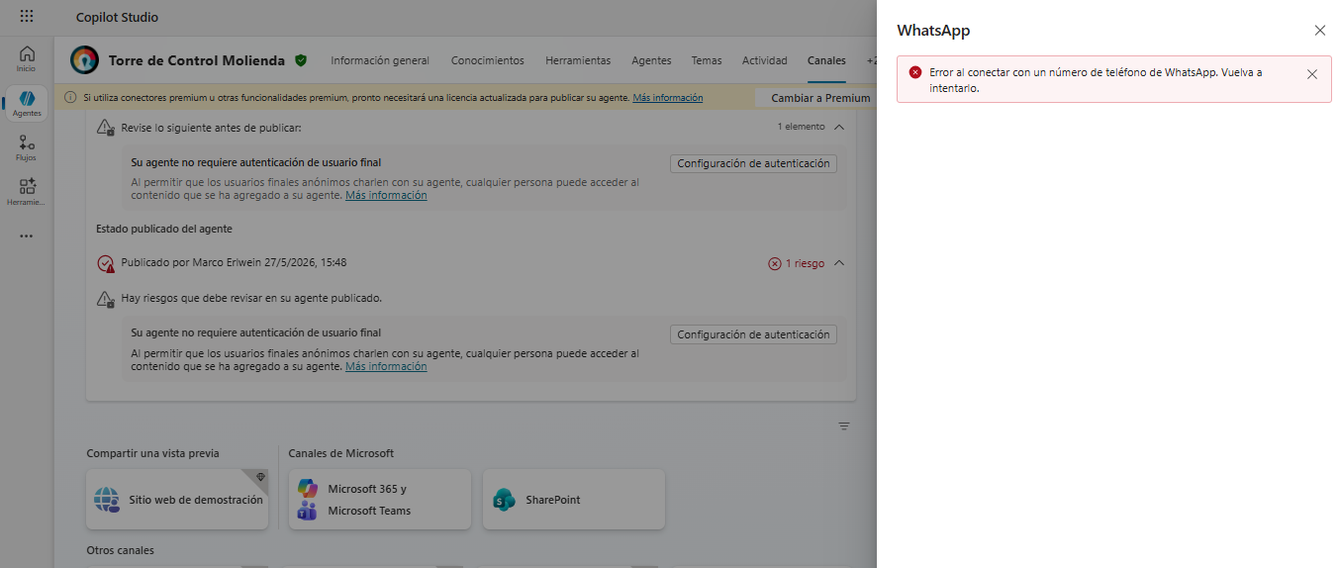The height and width of the screenshot is (568, 1339).
Task: Switch to the Temas tab
Action: pos(707,60)
